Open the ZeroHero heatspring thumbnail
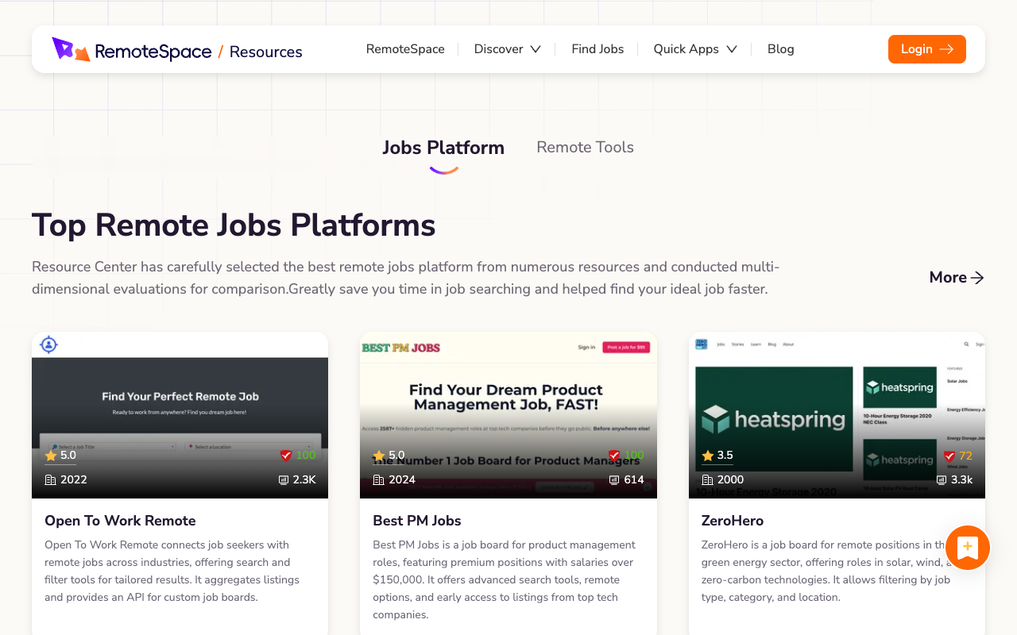 click(837, 415)
